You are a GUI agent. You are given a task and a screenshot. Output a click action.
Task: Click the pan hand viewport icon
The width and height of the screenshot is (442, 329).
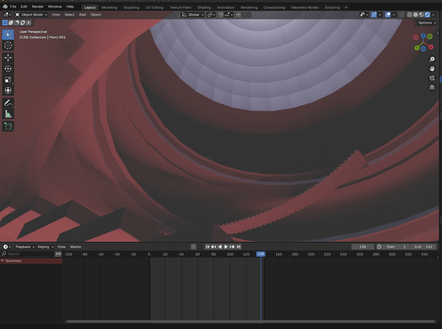click(432, 69)
